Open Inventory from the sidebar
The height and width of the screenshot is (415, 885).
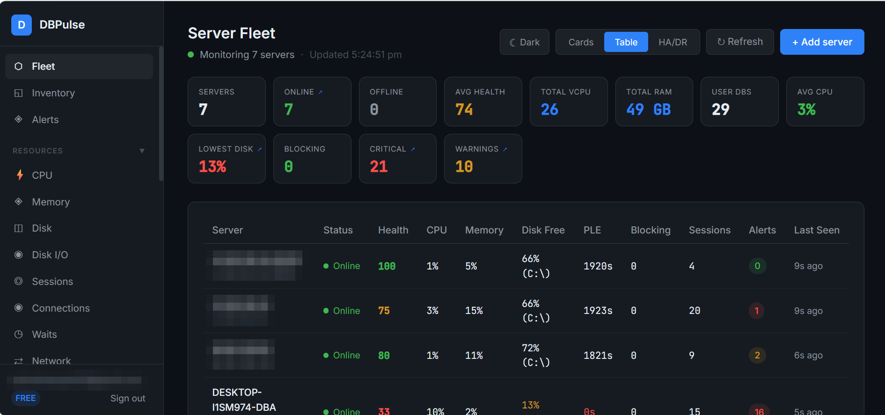[79, 93]
